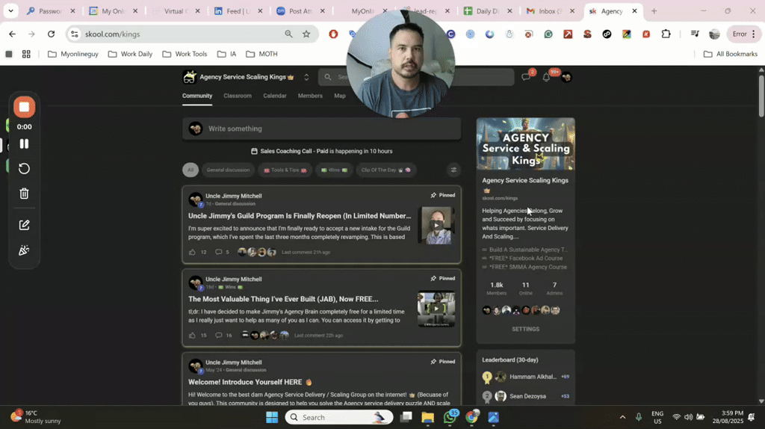Switch to the Map tab

click(340, 96)
